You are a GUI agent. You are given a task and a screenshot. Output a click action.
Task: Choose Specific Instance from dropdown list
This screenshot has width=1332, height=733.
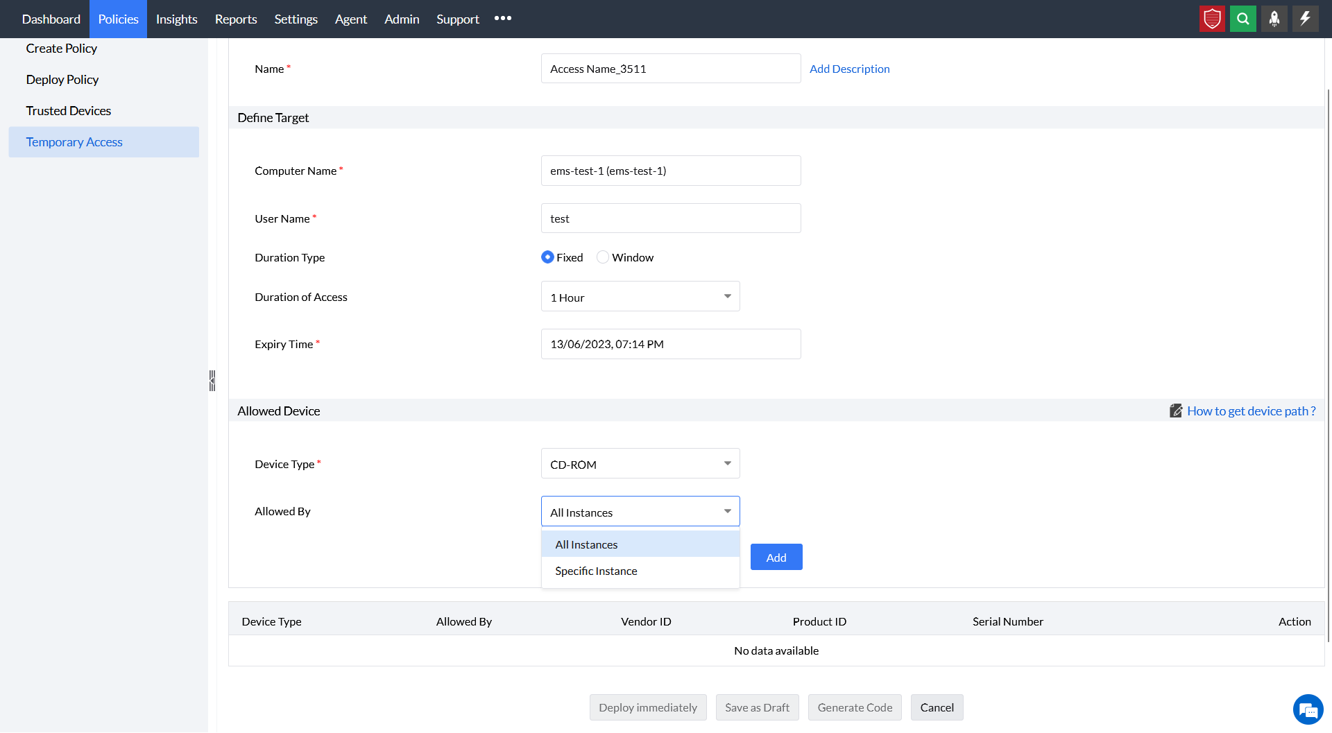pos(596,571)
